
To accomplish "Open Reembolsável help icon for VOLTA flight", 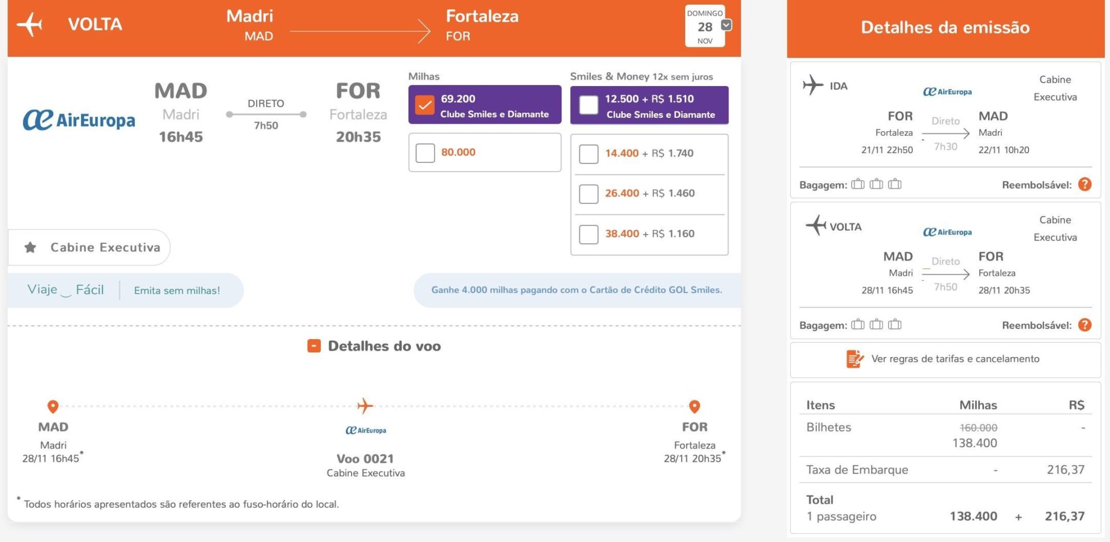I will click(1085, 325).
